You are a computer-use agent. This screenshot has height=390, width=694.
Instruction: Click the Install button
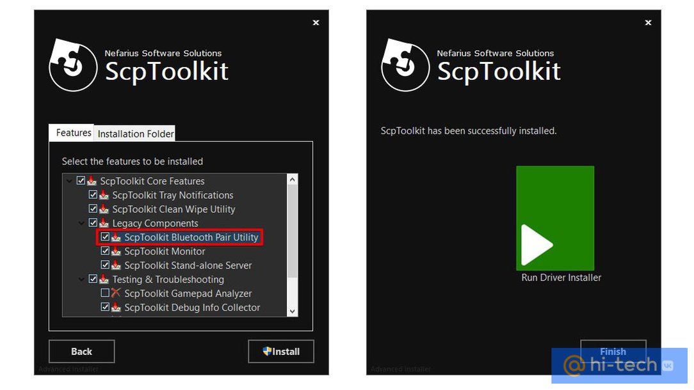[281, 352]
